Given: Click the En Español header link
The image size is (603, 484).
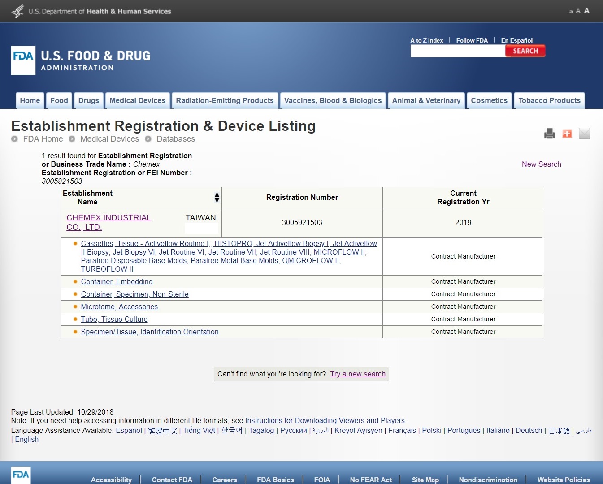Looking at the screenshot, I should pos(517,40).
